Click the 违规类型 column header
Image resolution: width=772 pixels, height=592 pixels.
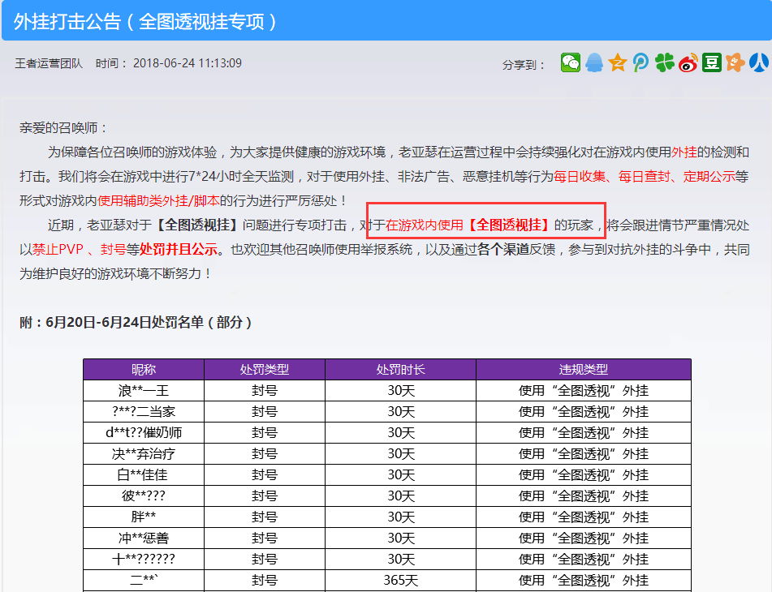(584, 369)
